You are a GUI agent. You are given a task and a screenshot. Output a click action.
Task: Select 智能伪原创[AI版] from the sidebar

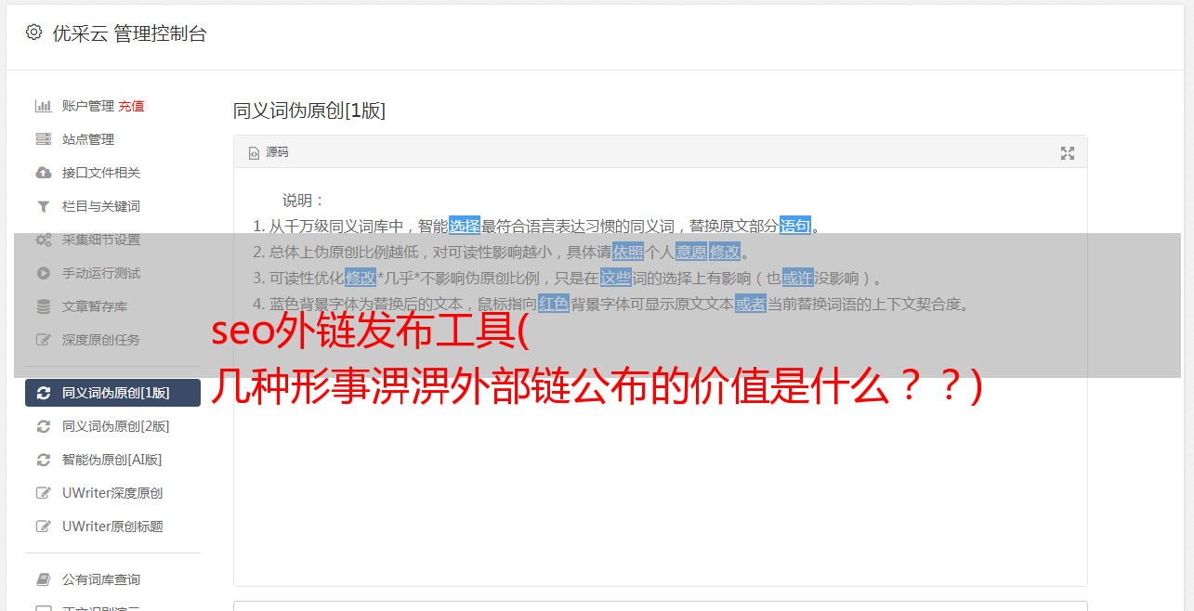tap(112, 460)
